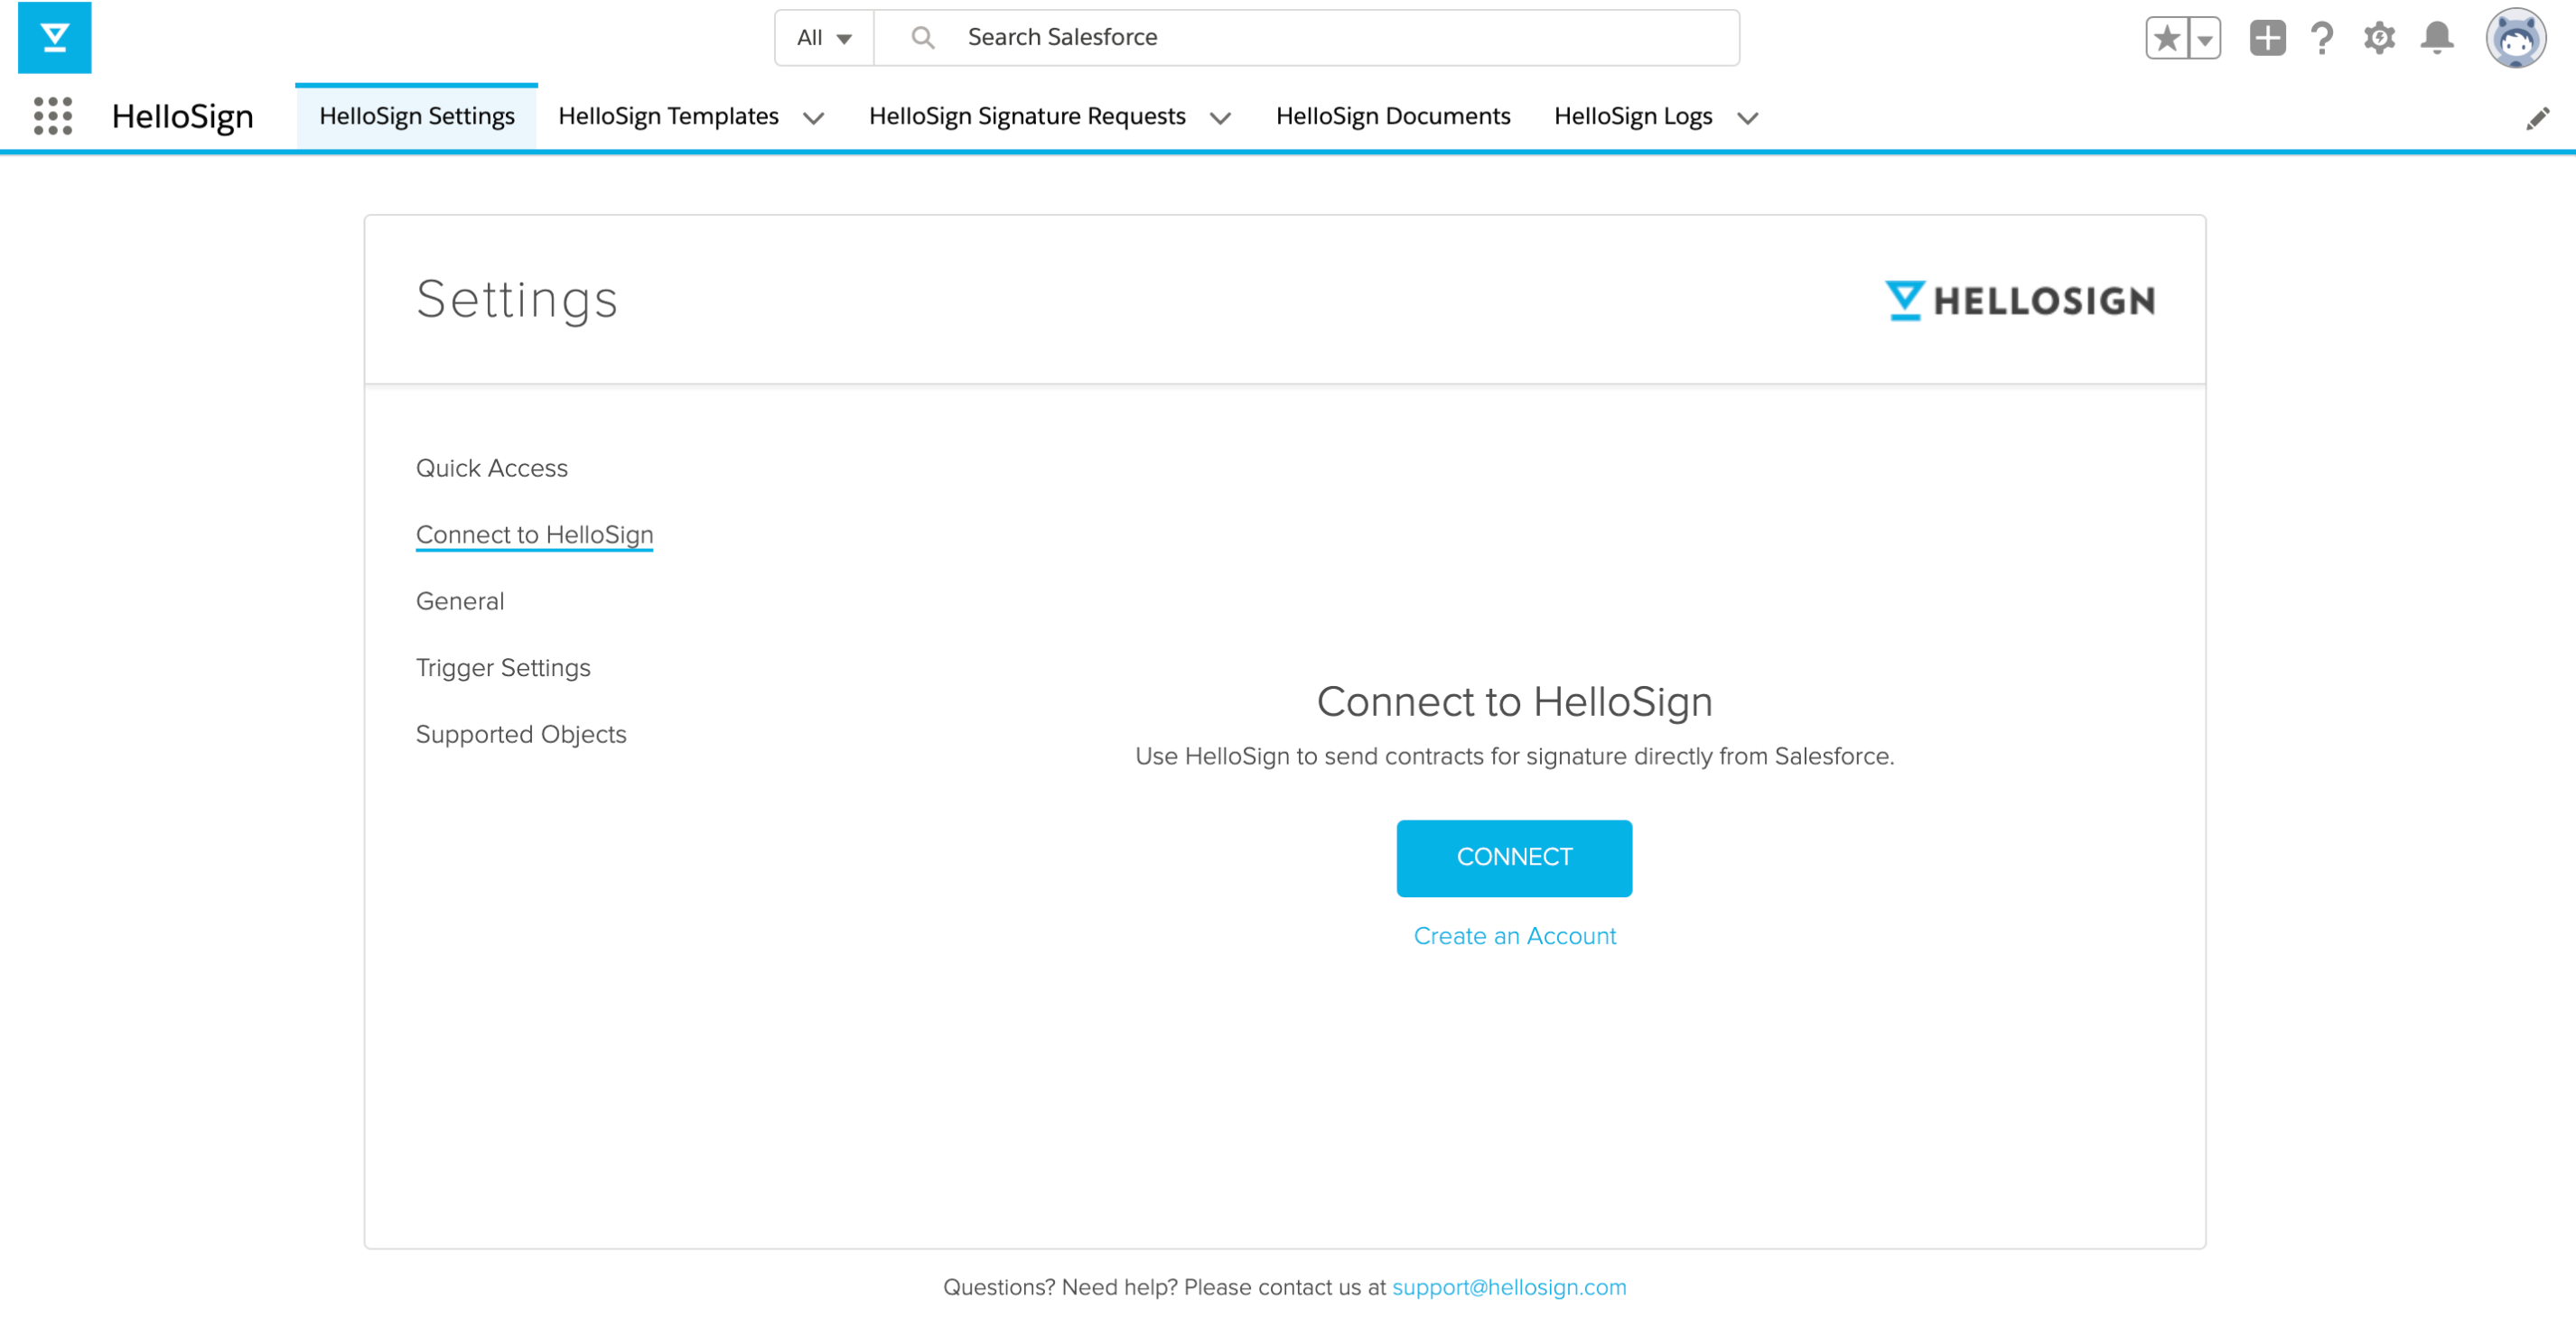
Task: Open the Help question mark icon
Action: [2322, 38]
